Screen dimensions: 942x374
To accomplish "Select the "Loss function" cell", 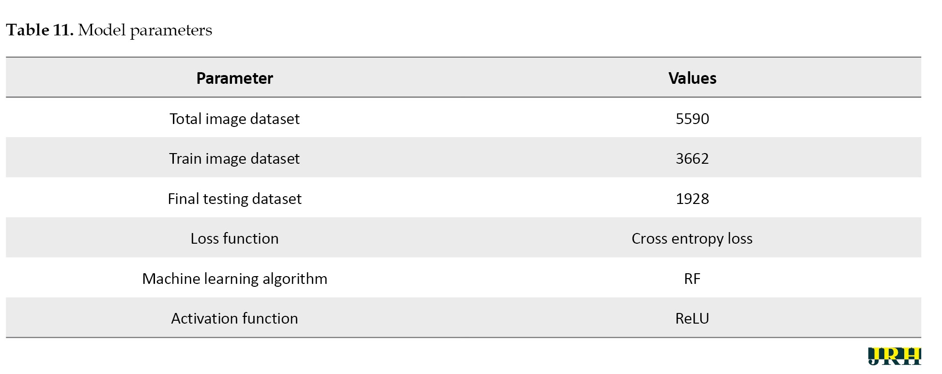I will pos(234,238).
